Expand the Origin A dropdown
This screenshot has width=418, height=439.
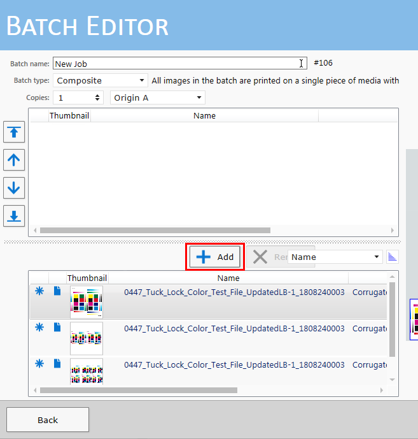coord(158,97)
